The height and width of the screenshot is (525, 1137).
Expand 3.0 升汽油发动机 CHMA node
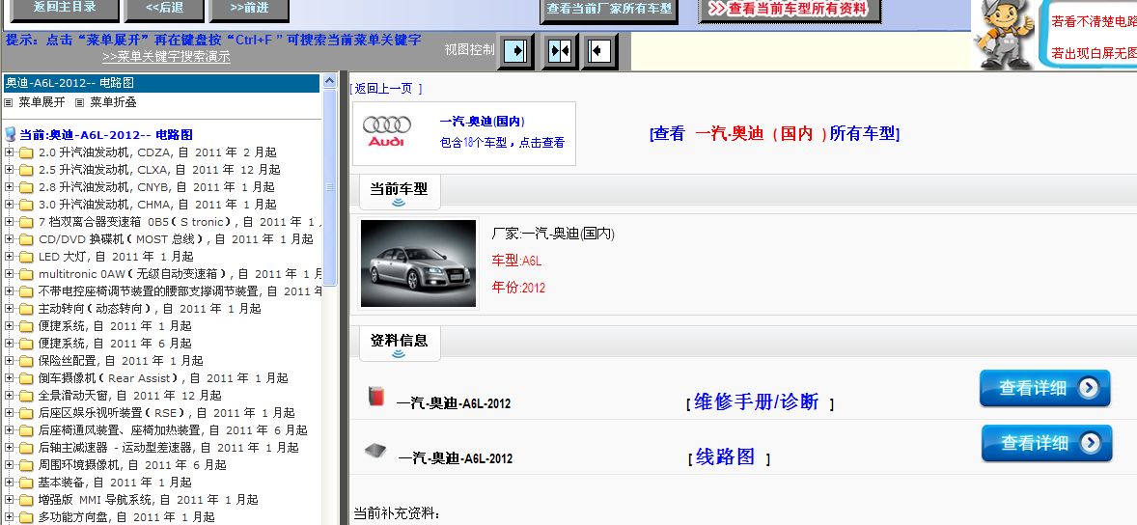tap(9, 205)
